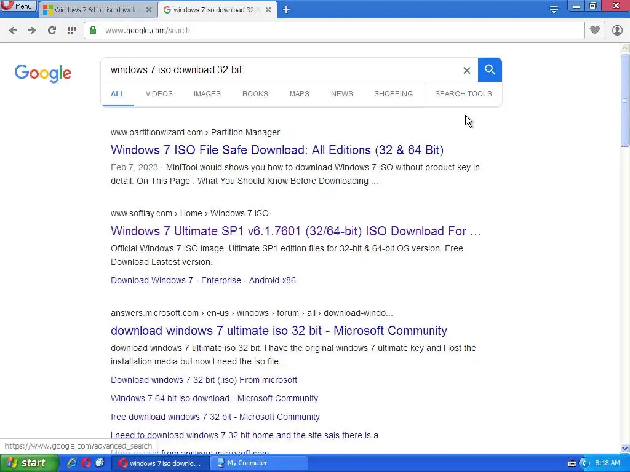Open 'Windows 7 64 bit iso download - Microsoft Community'
This screenshot has height=472, width=630.
(x=215, y=398)
